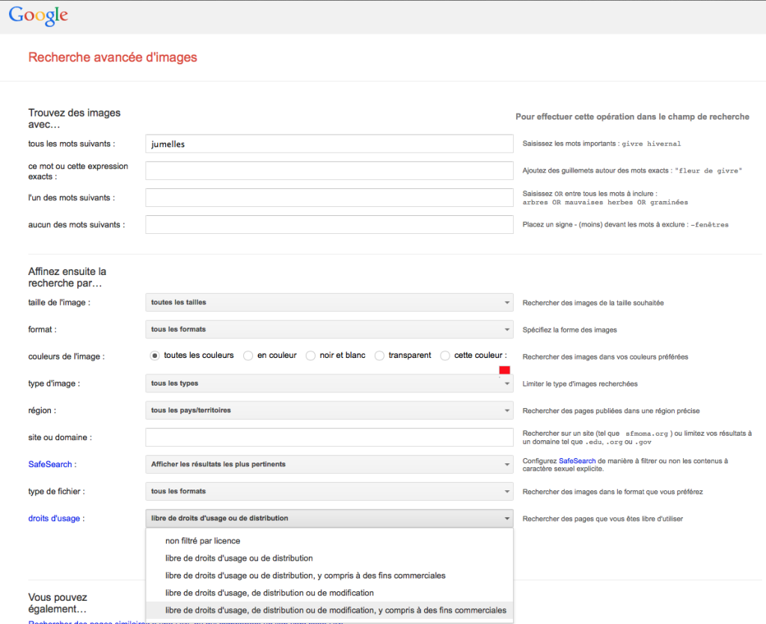Screen dimensions: 766x624
Task: Expand the 'région' countries dropdown
Action: 329,410
